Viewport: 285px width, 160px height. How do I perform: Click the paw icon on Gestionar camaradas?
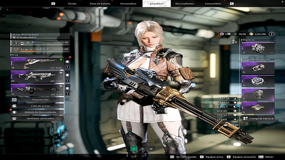pyautogui.click(x=14, y=118)
